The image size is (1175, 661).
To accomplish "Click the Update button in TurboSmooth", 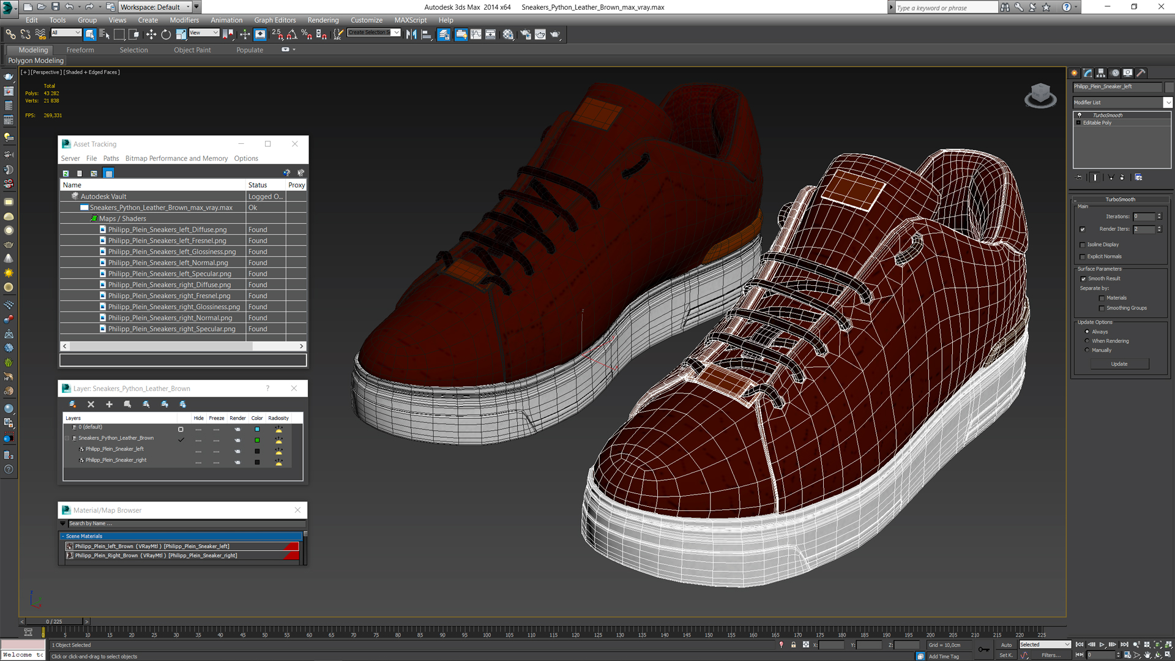I will tap(1119, 364).
